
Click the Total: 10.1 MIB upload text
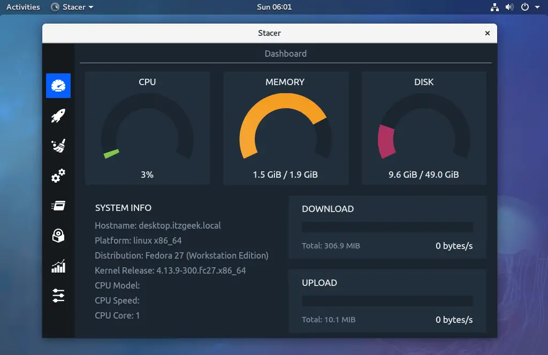329,320
